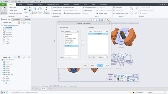Open the Display group dropdown

pos(121,16)
